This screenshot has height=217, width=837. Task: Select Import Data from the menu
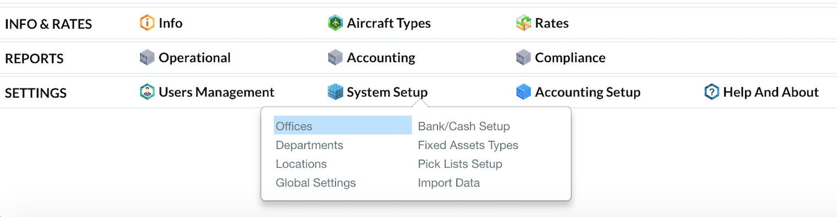(449, 182)
